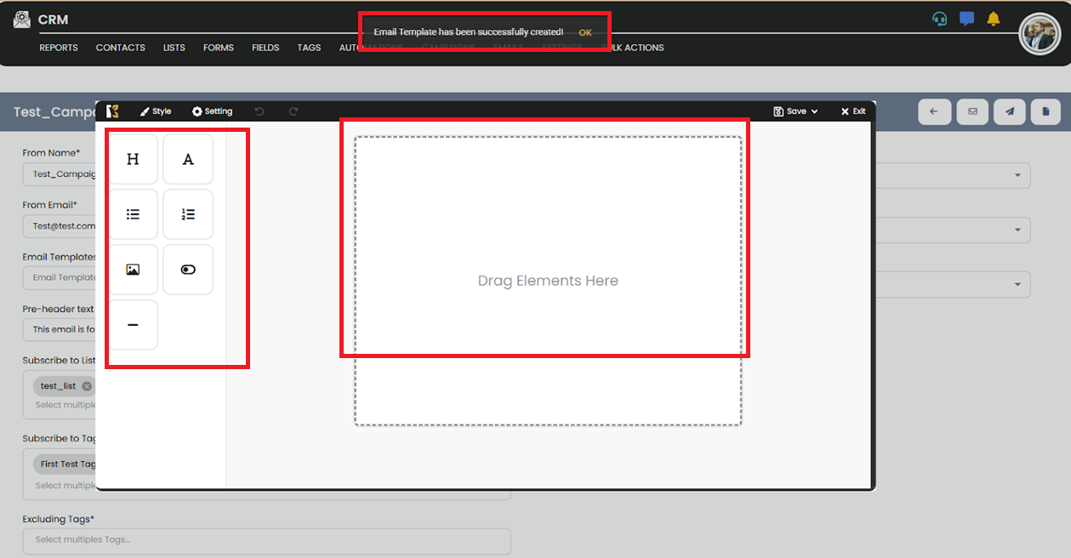Go to the REPORTS menu
This screenshot has width=1071, height=558.
[x=58, y=48]
